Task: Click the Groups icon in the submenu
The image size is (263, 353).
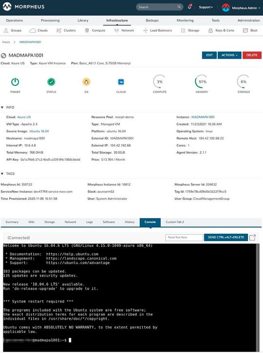Action: (6, 30)
